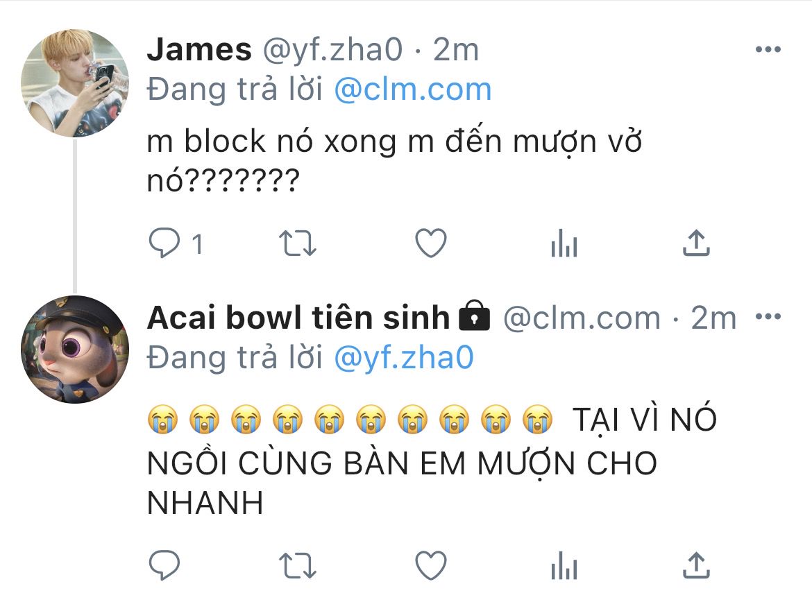Open the @clm.com mention link

click(413, 89)
